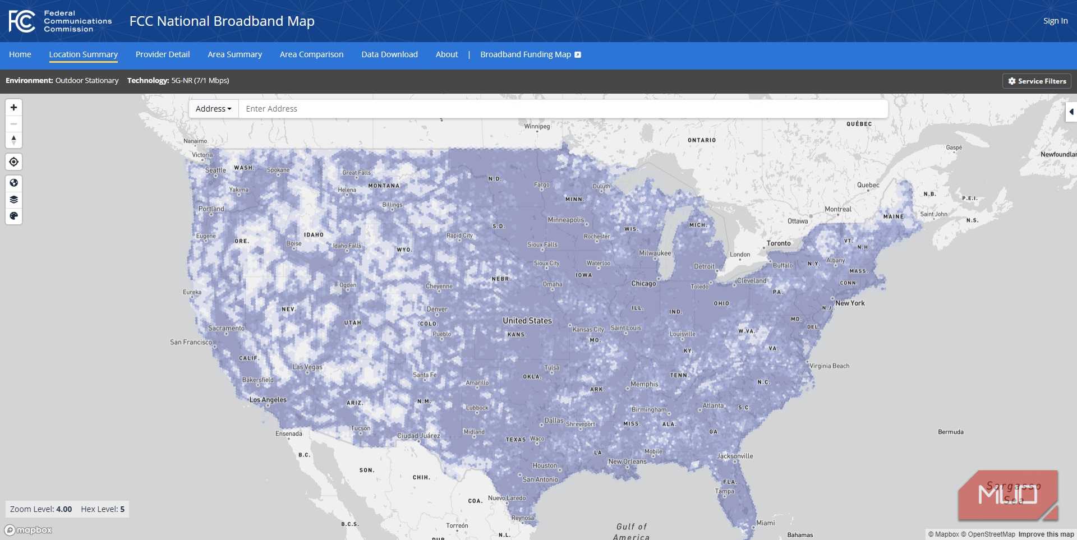1077x540 pixels.
Task: Open the About page
Action: [x=447, y=54]
